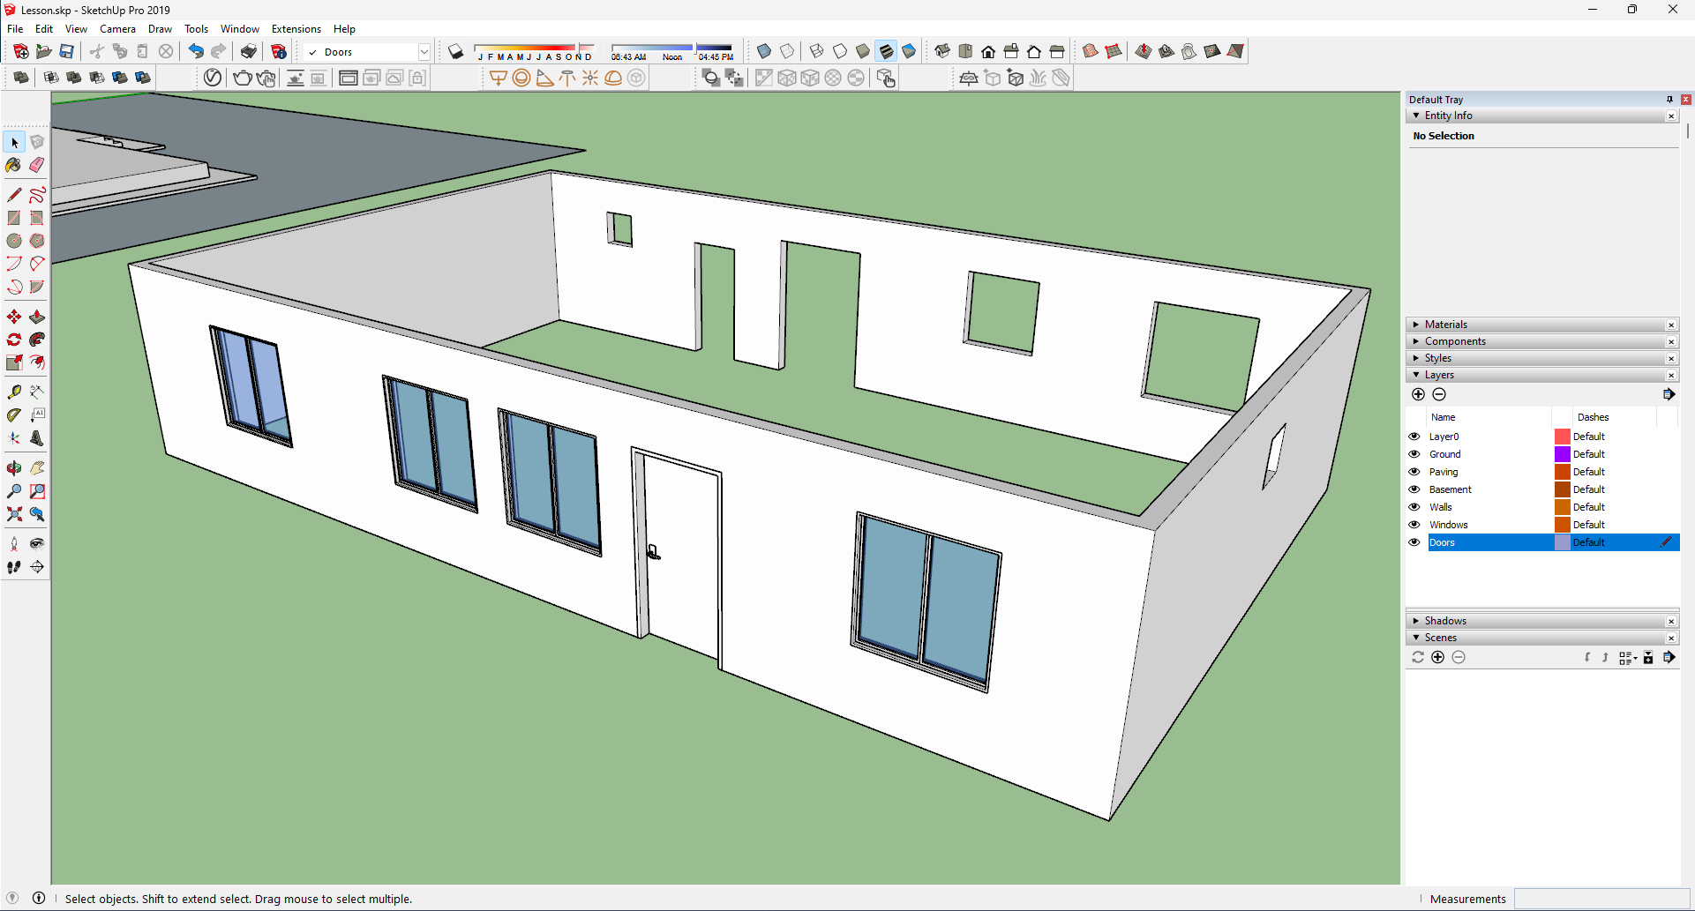1695x911 pixels.
Task: Choose the Offset tool
Action: [x=37, y=362]
